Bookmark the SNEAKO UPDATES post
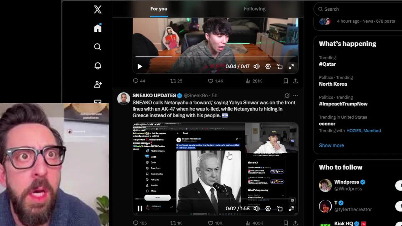 point(286,223)
